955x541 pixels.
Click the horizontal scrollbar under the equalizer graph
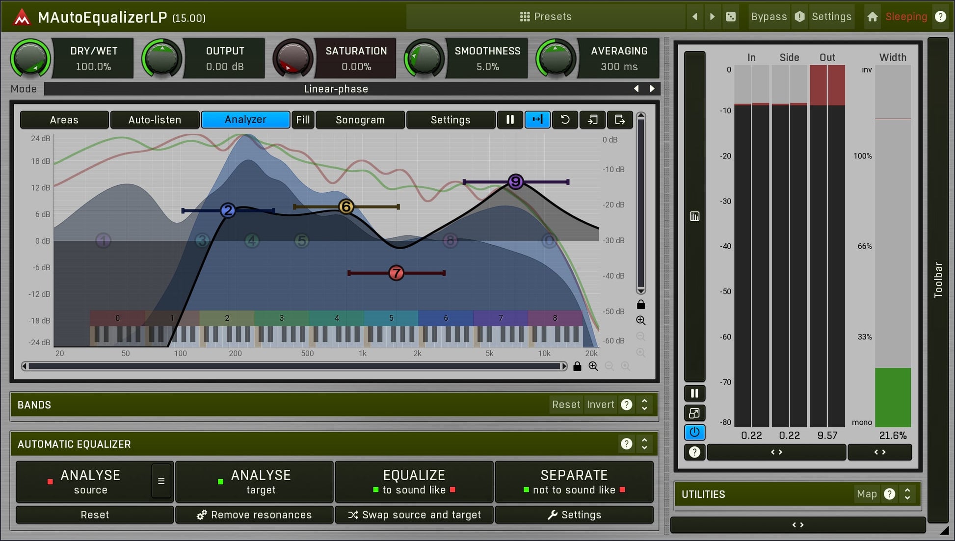294,366
